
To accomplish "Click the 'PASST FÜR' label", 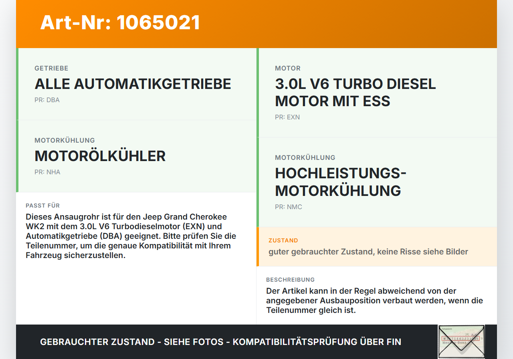I will 42,206.
